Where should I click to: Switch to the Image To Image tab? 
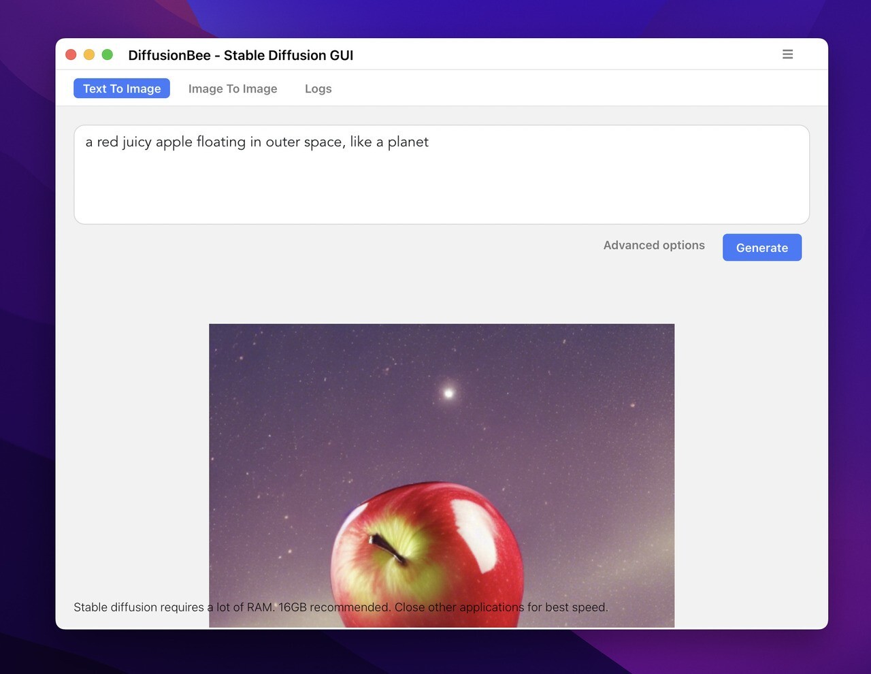(x=233, y=89)
